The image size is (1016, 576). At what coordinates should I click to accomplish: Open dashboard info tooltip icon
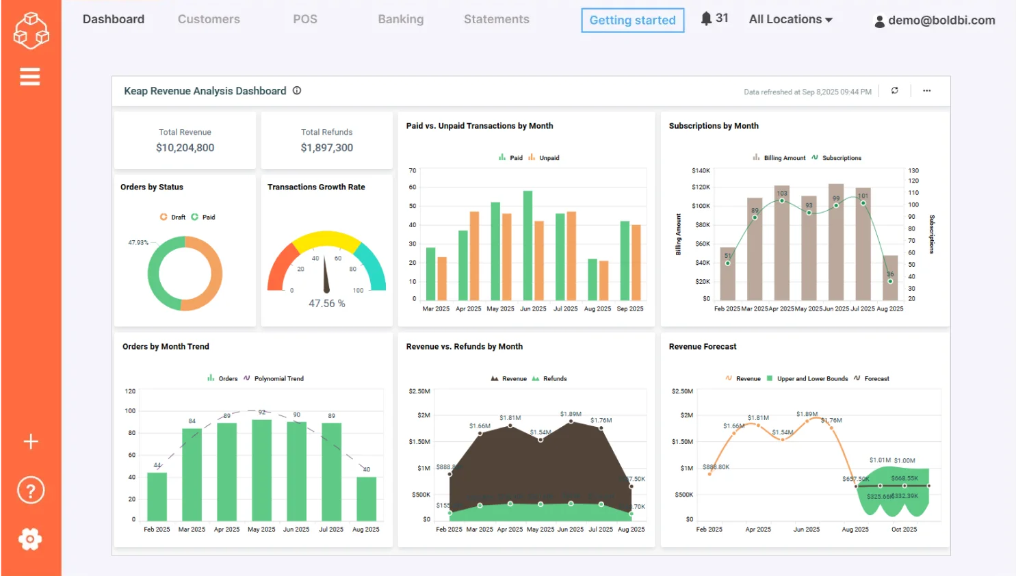[297, 90]
